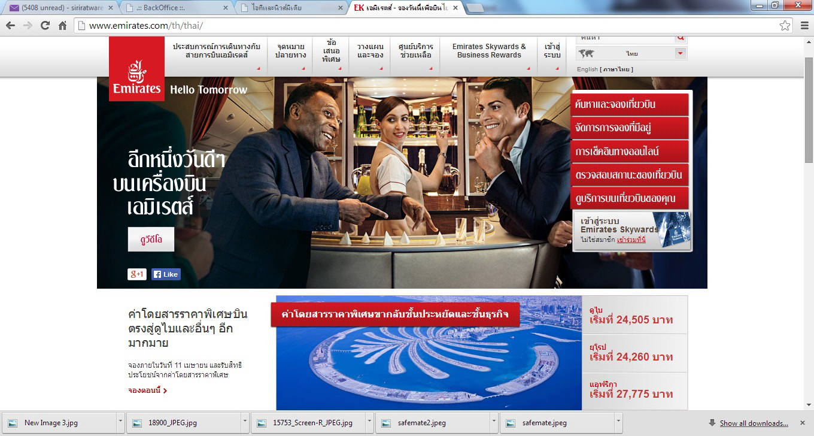814x436 pixels.
Task: Open the Chrome hamburger menu
Action: (804, 26)
